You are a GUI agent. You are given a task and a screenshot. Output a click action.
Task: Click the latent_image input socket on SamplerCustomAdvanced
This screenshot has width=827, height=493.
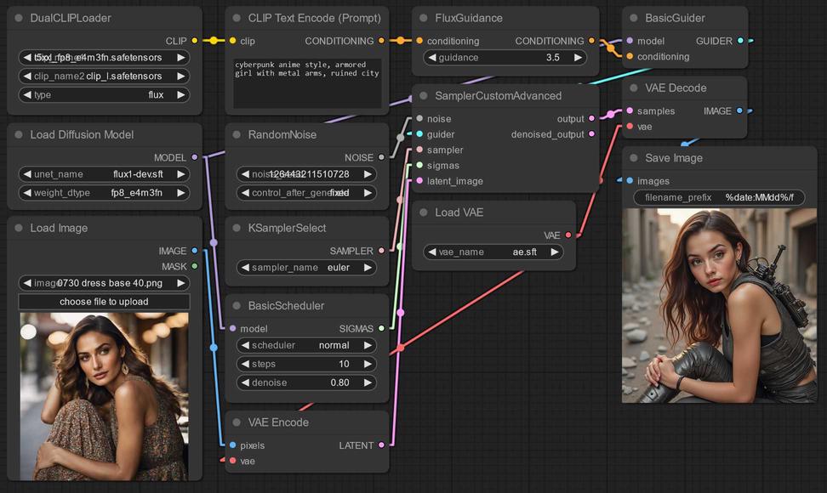coord(419,181)
